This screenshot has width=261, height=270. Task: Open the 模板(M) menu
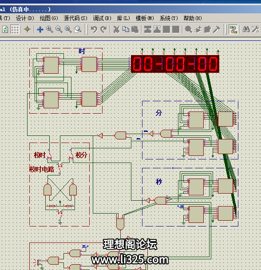tap(145, 18)
